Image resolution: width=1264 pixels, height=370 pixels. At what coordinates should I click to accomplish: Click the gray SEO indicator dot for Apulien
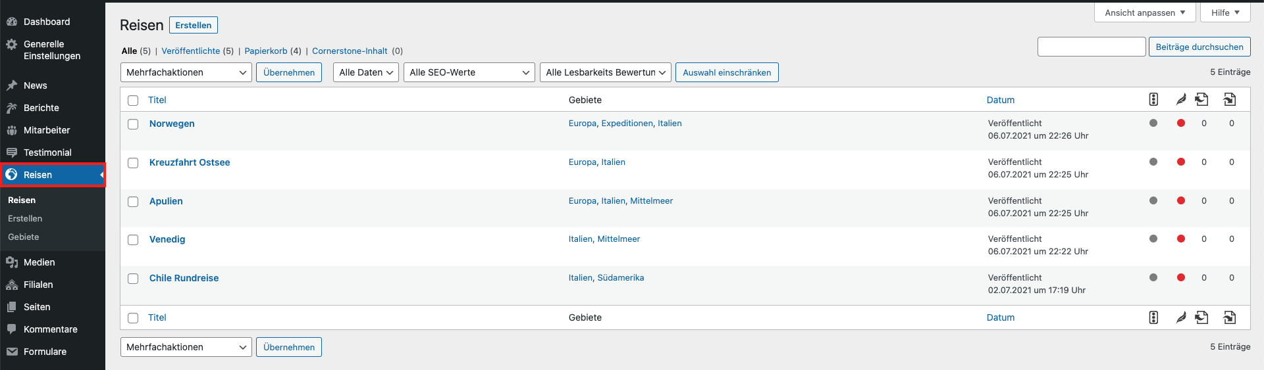(1153, 200)
